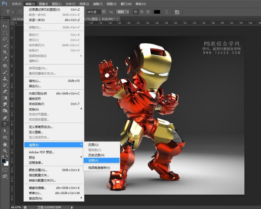Select the Move tool in toolbox
Image resolution: width=261 pixels, height=209 pixels.
[x=5, y=26]
